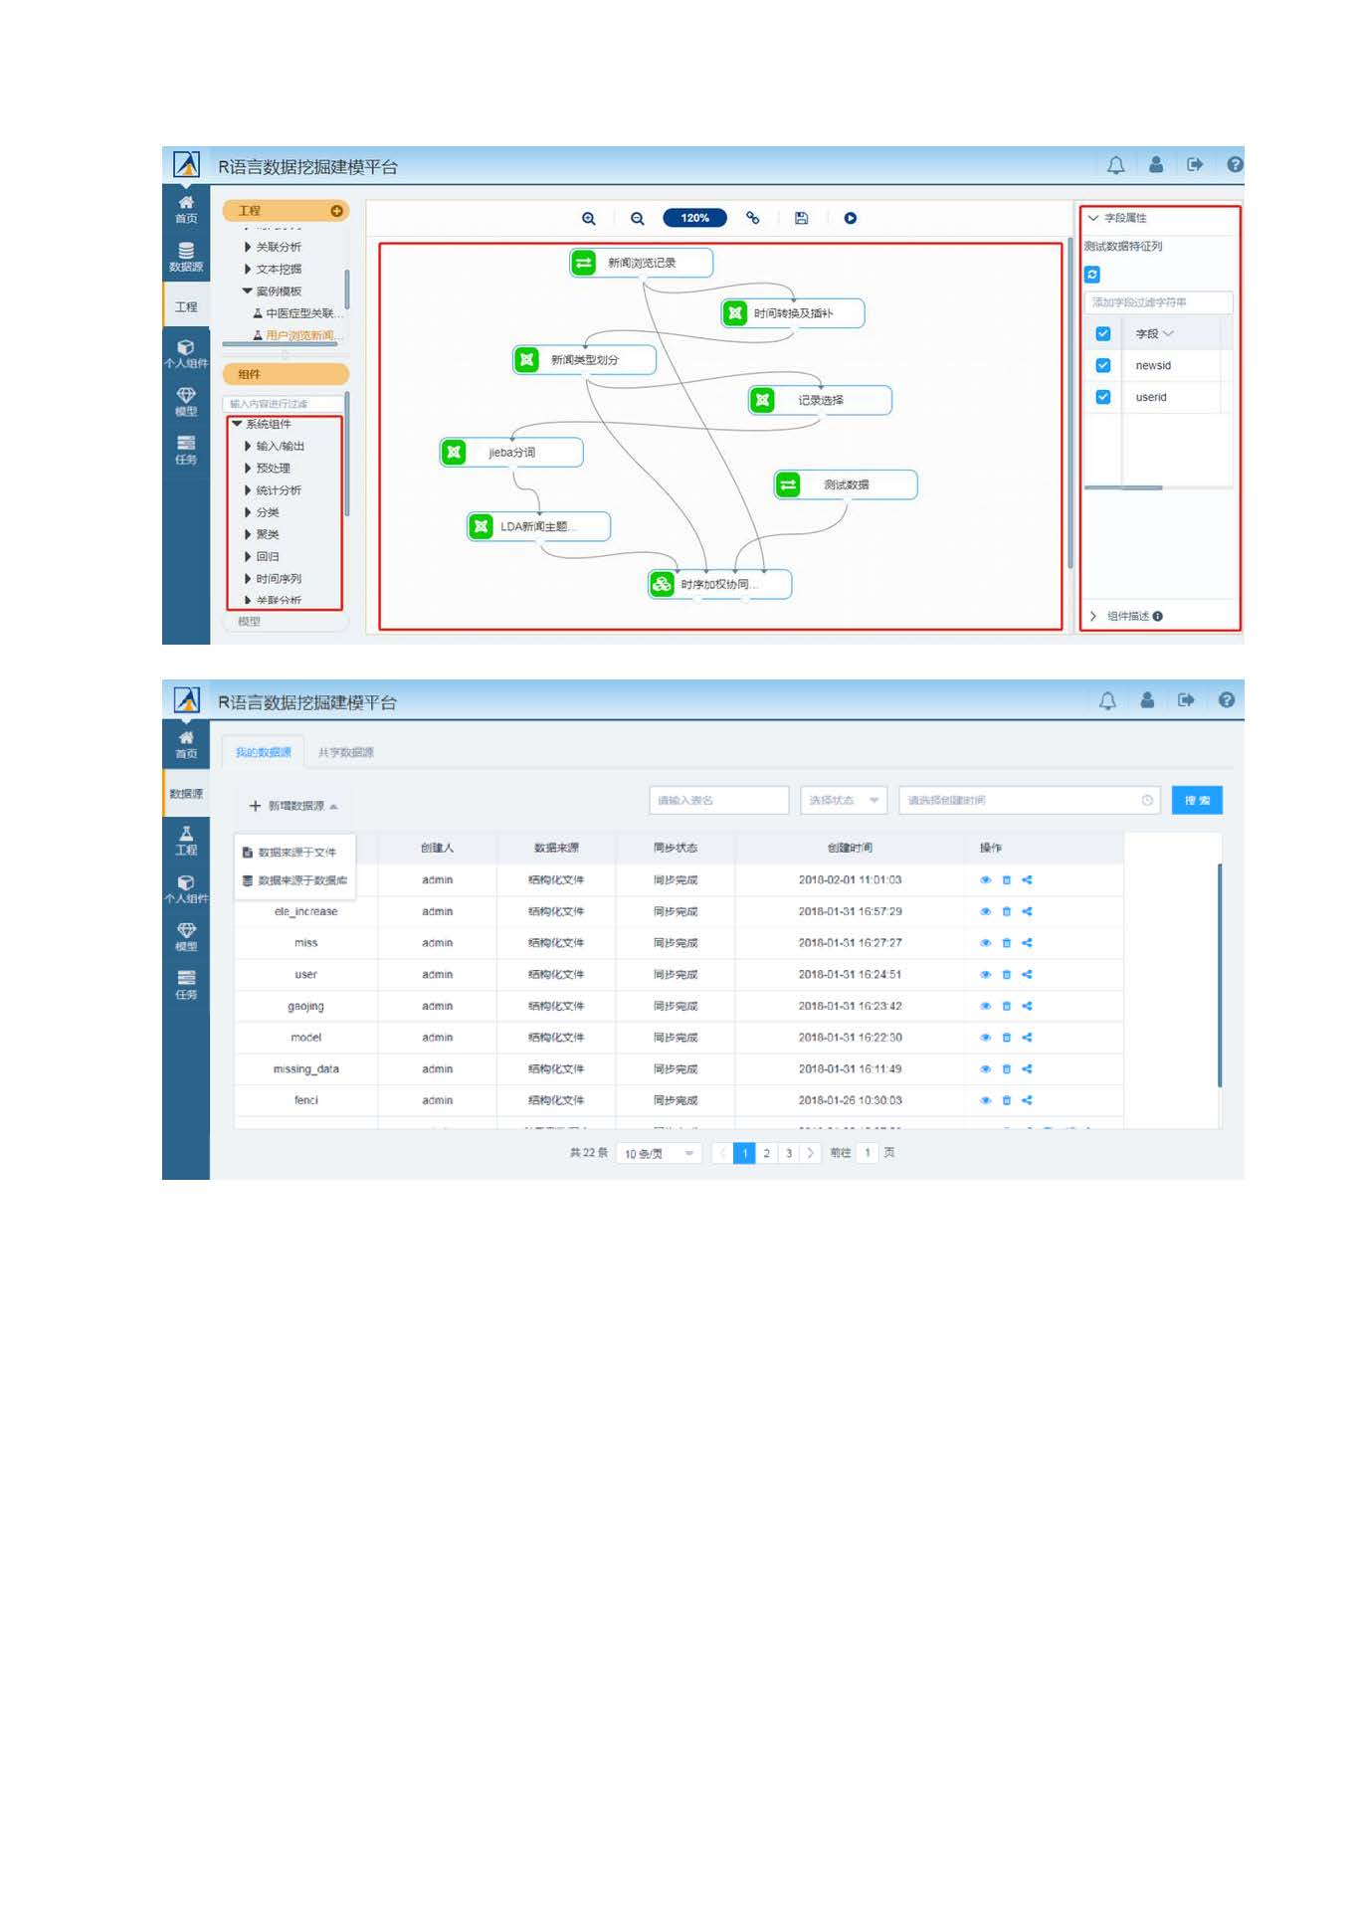The height and width of the screenshot is (1920, 1358).
Task: Open the 选择状态 dropdown
Action: tap(844, 801)
